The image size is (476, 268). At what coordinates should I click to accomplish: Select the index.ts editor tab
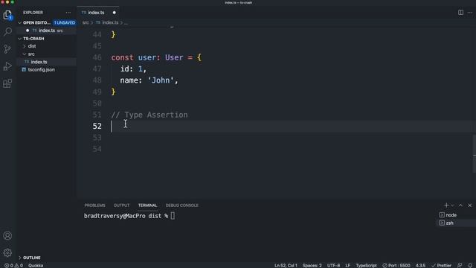(96, 13)
